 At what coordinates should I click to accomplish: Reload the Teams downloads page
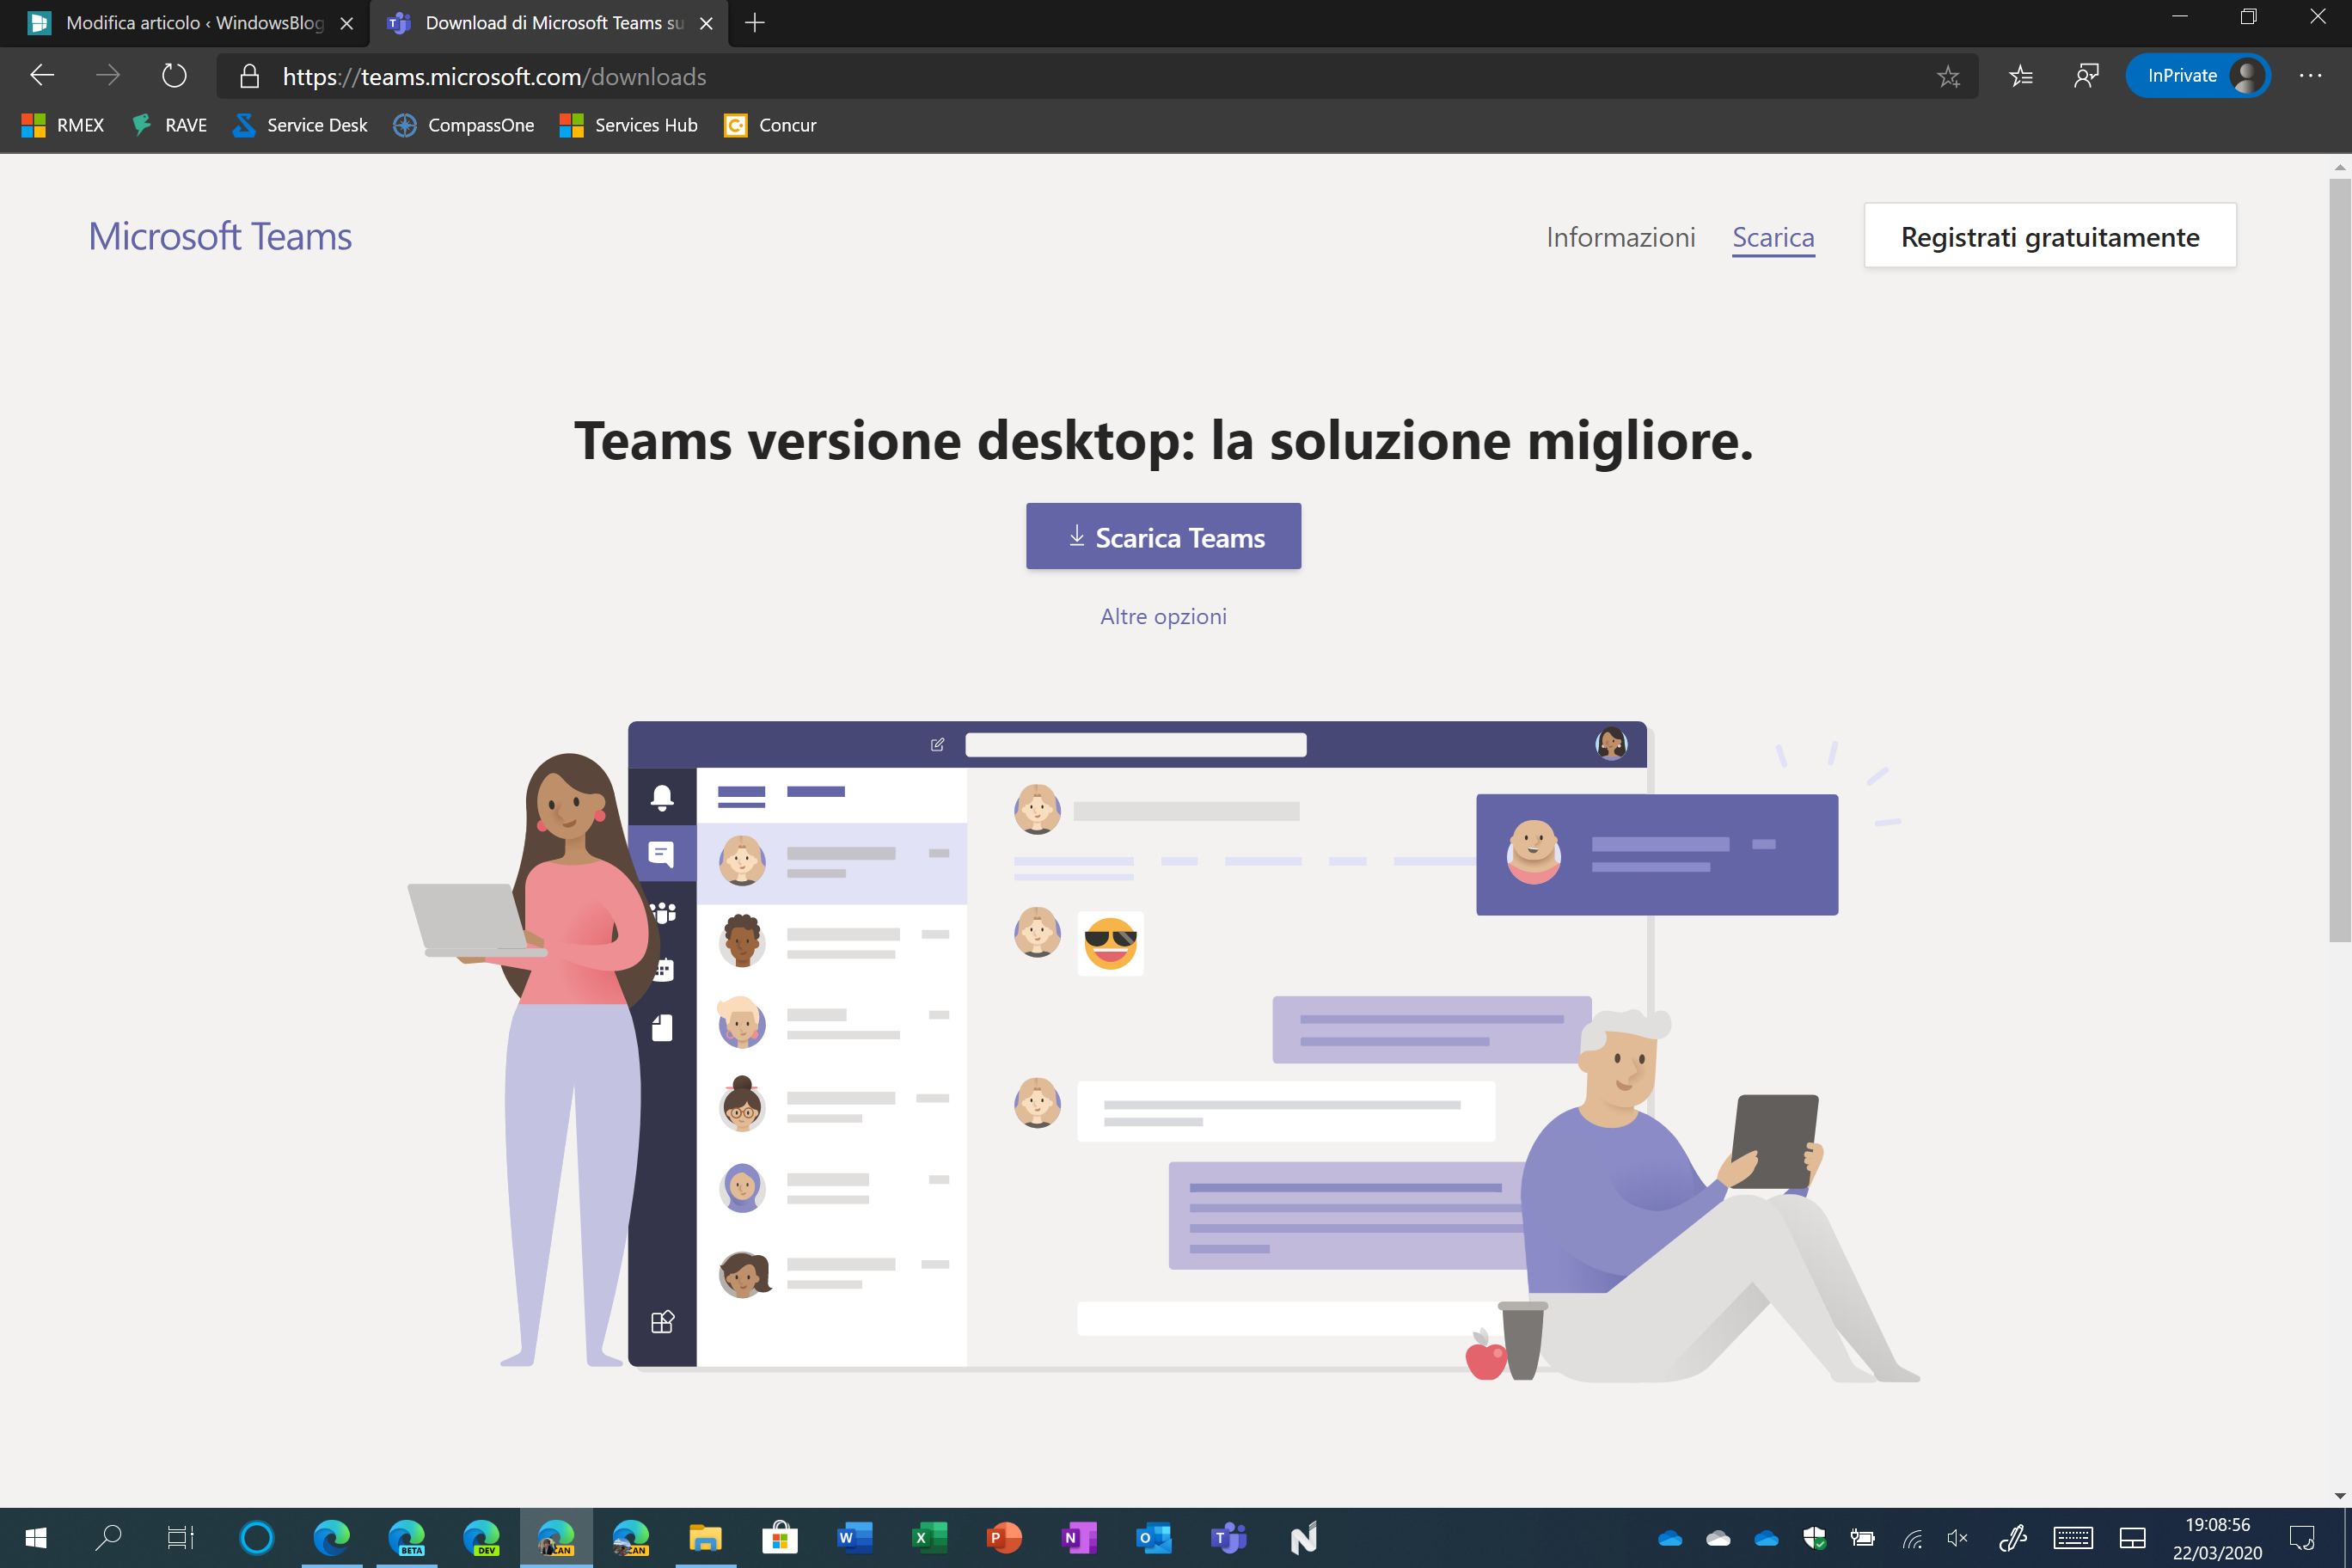point(174,76)
